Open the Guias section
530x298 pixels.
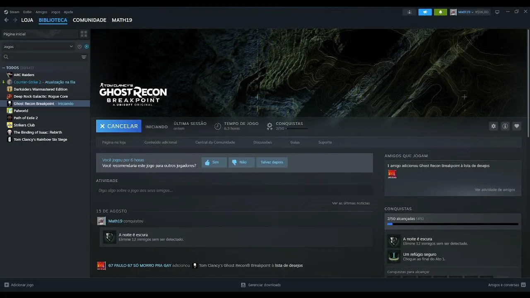(x=295, y=142)
